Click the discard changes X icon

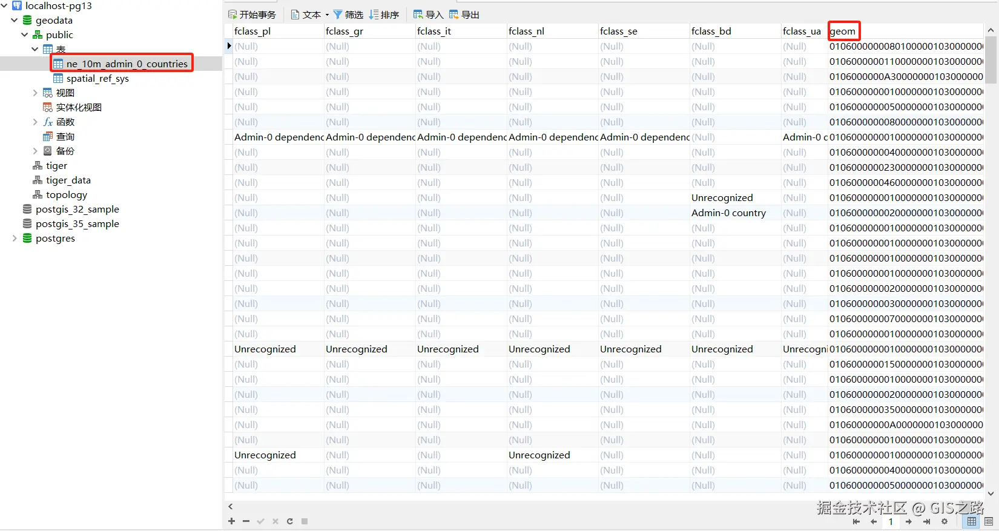tap(275, 521)
